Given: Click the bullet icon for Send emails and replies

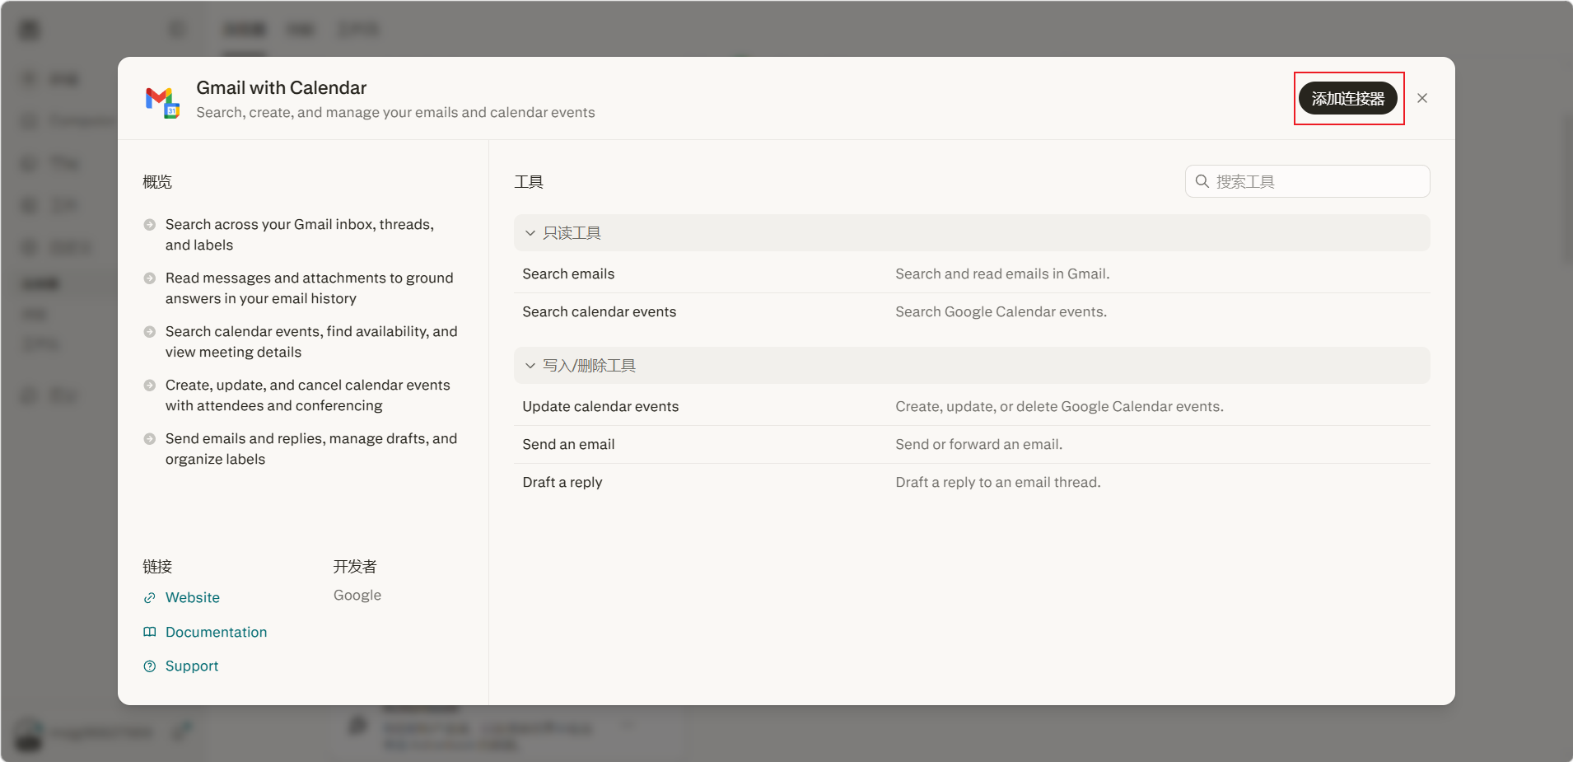Looking at the screenshot, I should tap(150, 439).
